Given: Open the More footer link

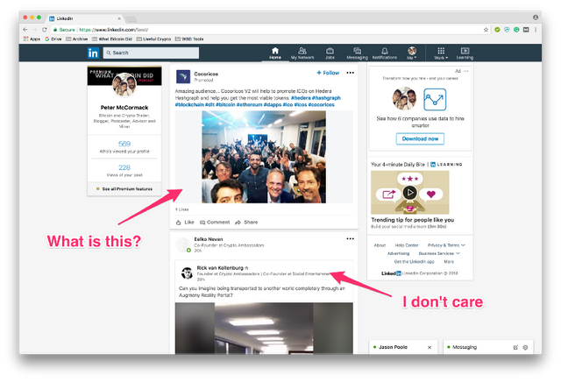Looking at the screenshot, I should point(449,261).
